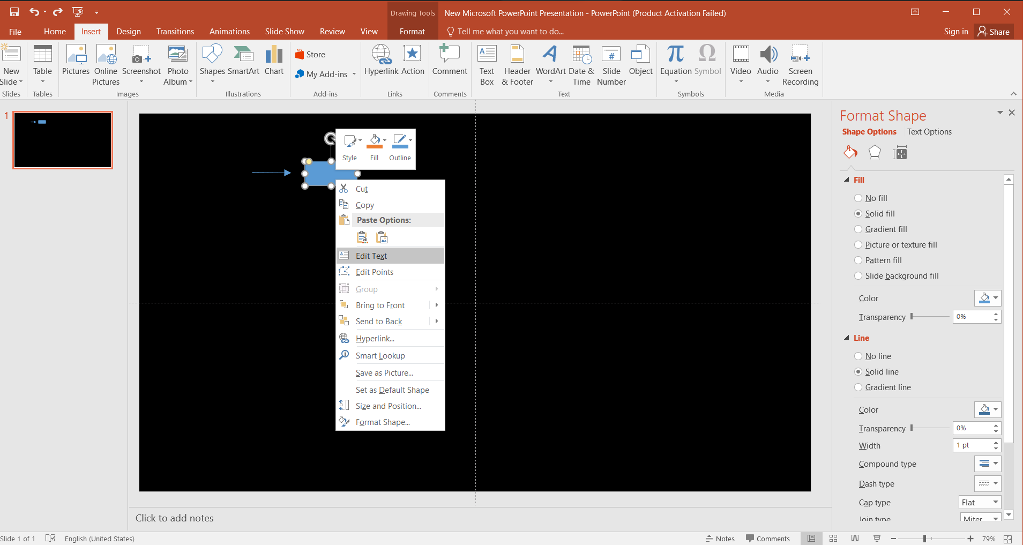Select Picture or texture fill option
The image size is (1023, 545).
[858, 245]
